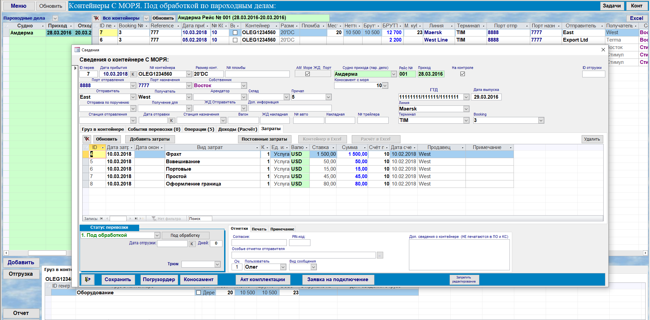Toggle checkbox in main row with ID 7
This screenshot has width=650, height=320.
pyautogui.click(x=235, y=33)
